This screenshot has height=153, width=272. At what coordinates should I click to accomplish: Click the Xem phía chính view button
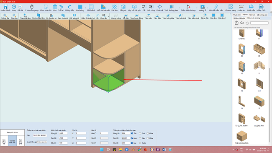click(12, 132)
